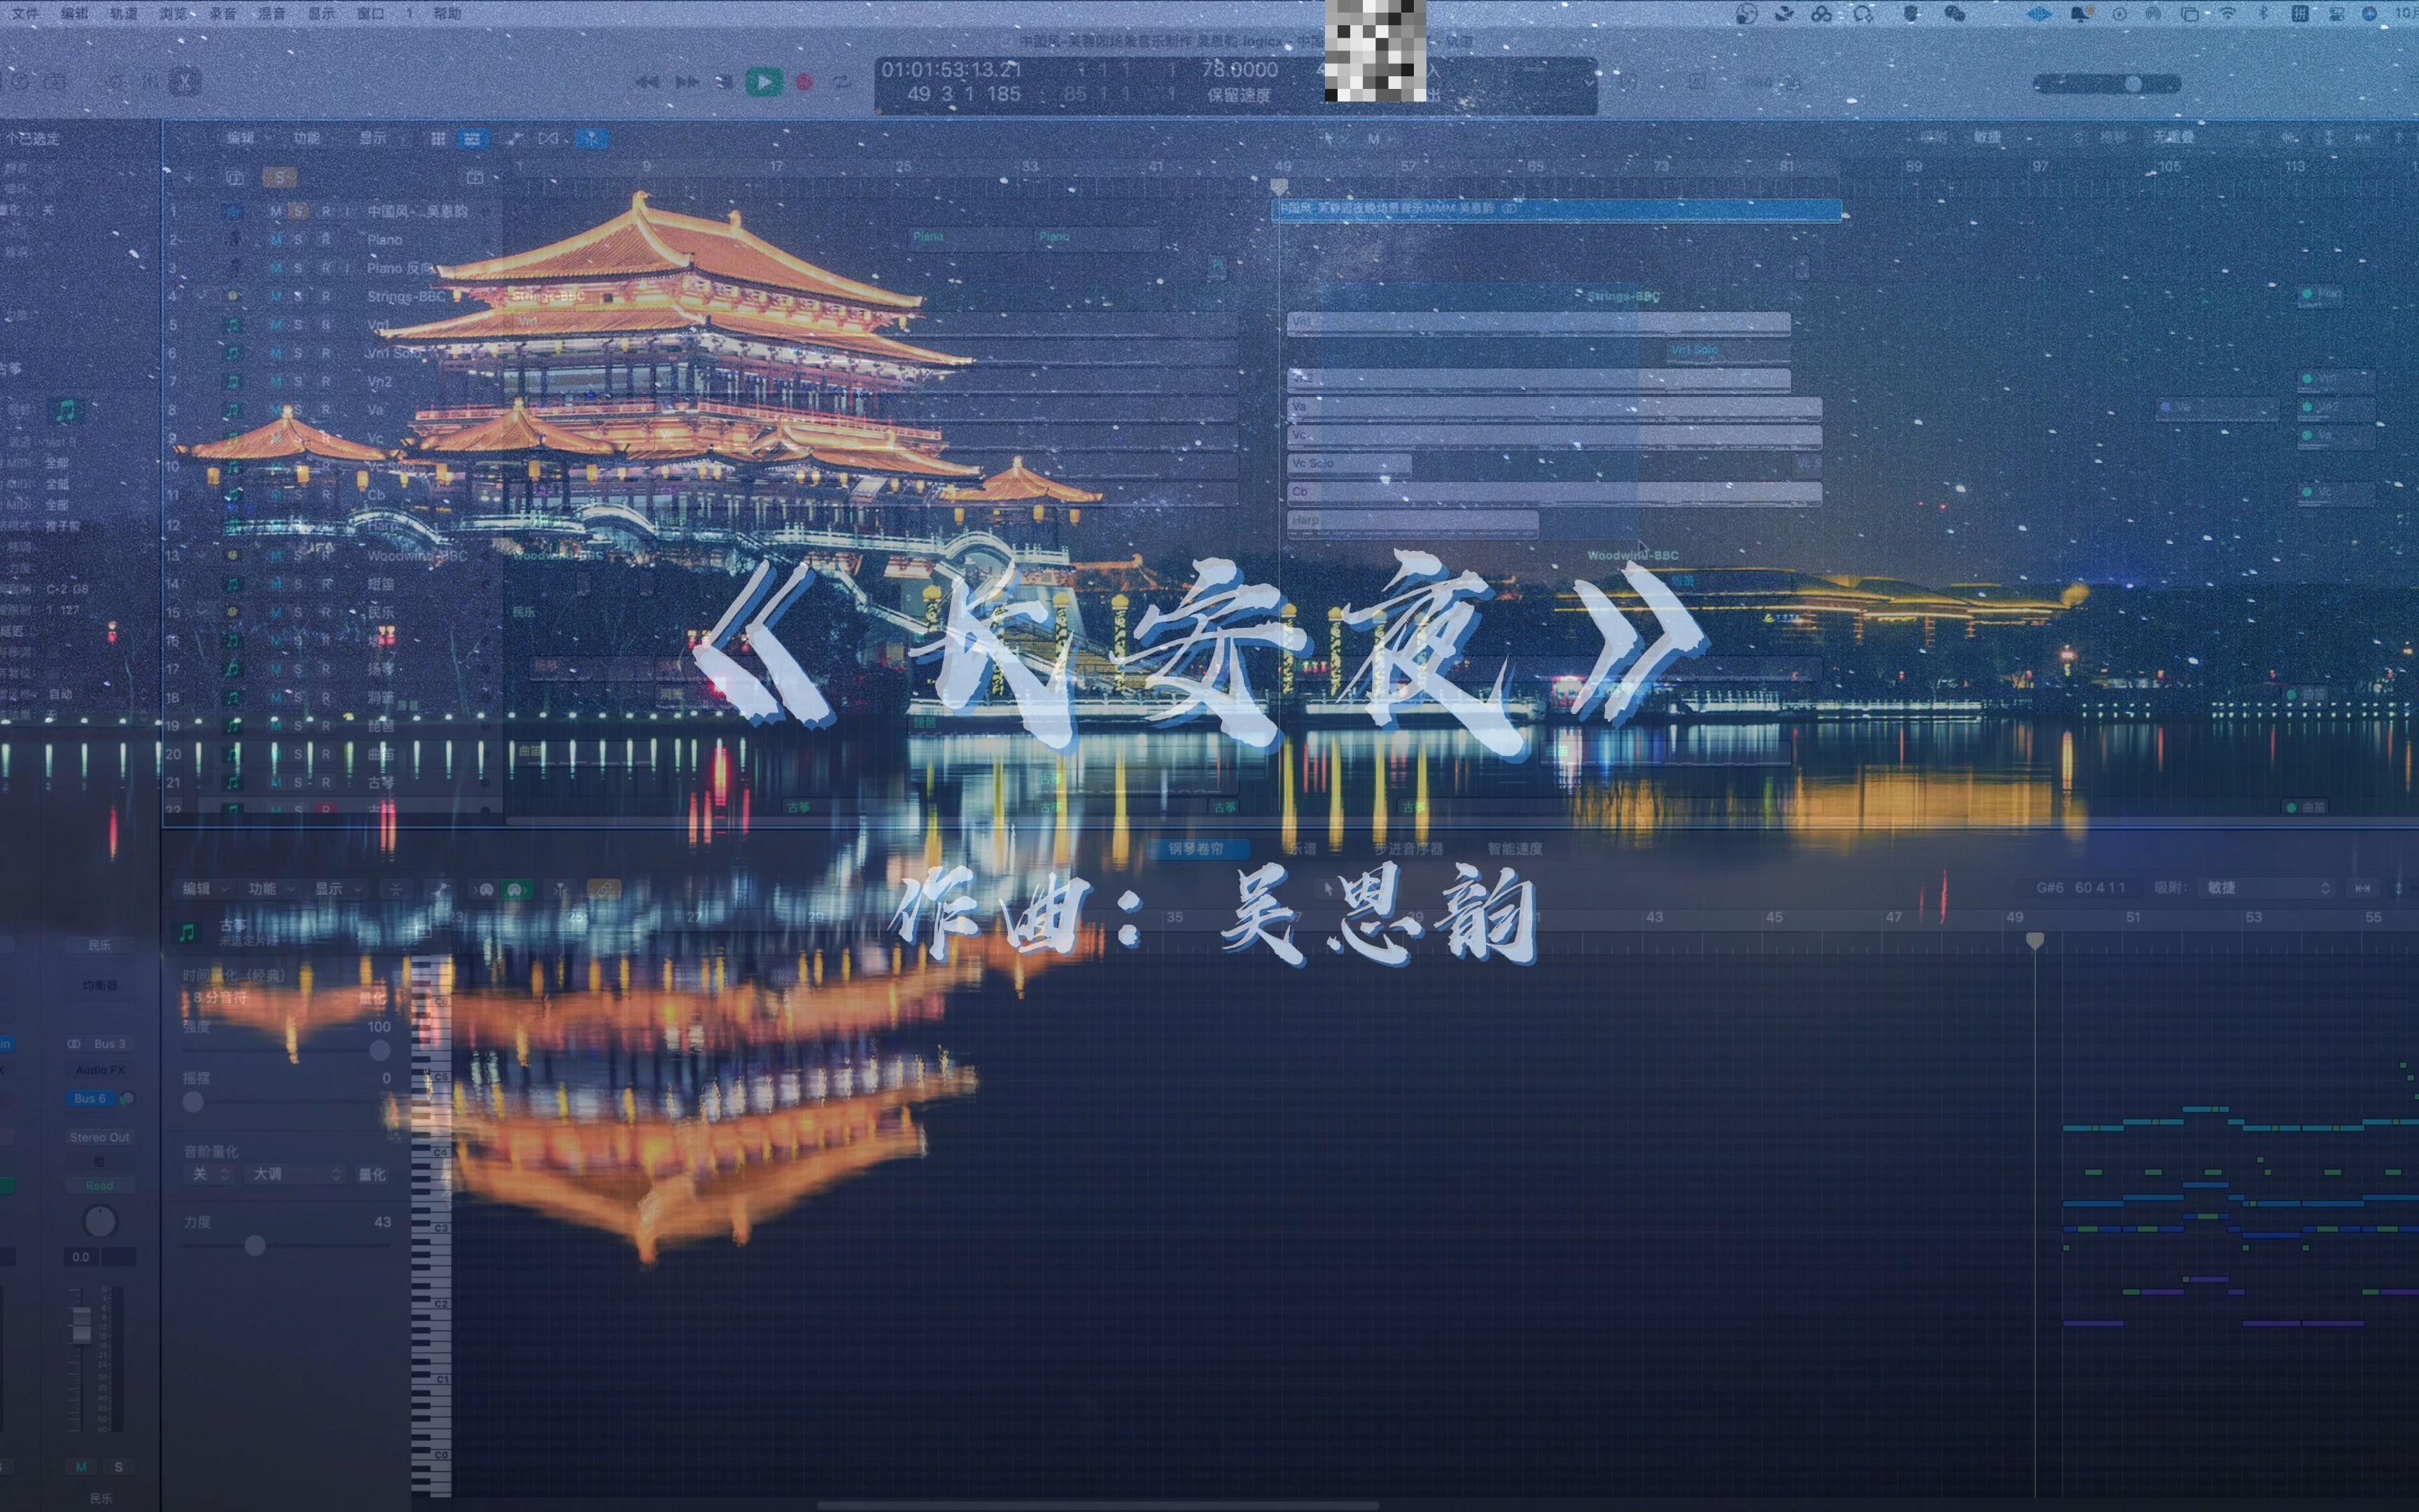Click the add track plus button
Image resolution: width=2419 pixels, height=1512 pixels.
click(189, 177)
